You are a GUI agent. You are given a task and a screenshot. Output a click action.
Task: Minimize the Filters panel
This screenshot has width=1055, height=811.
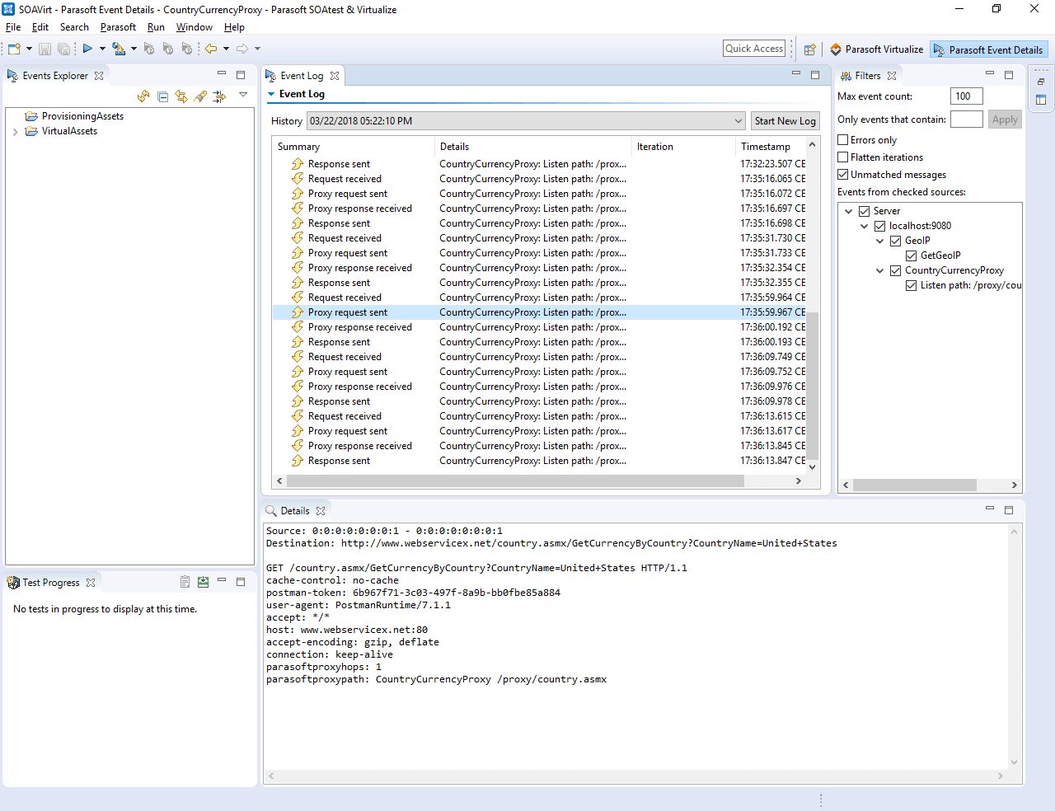(990, 74)
